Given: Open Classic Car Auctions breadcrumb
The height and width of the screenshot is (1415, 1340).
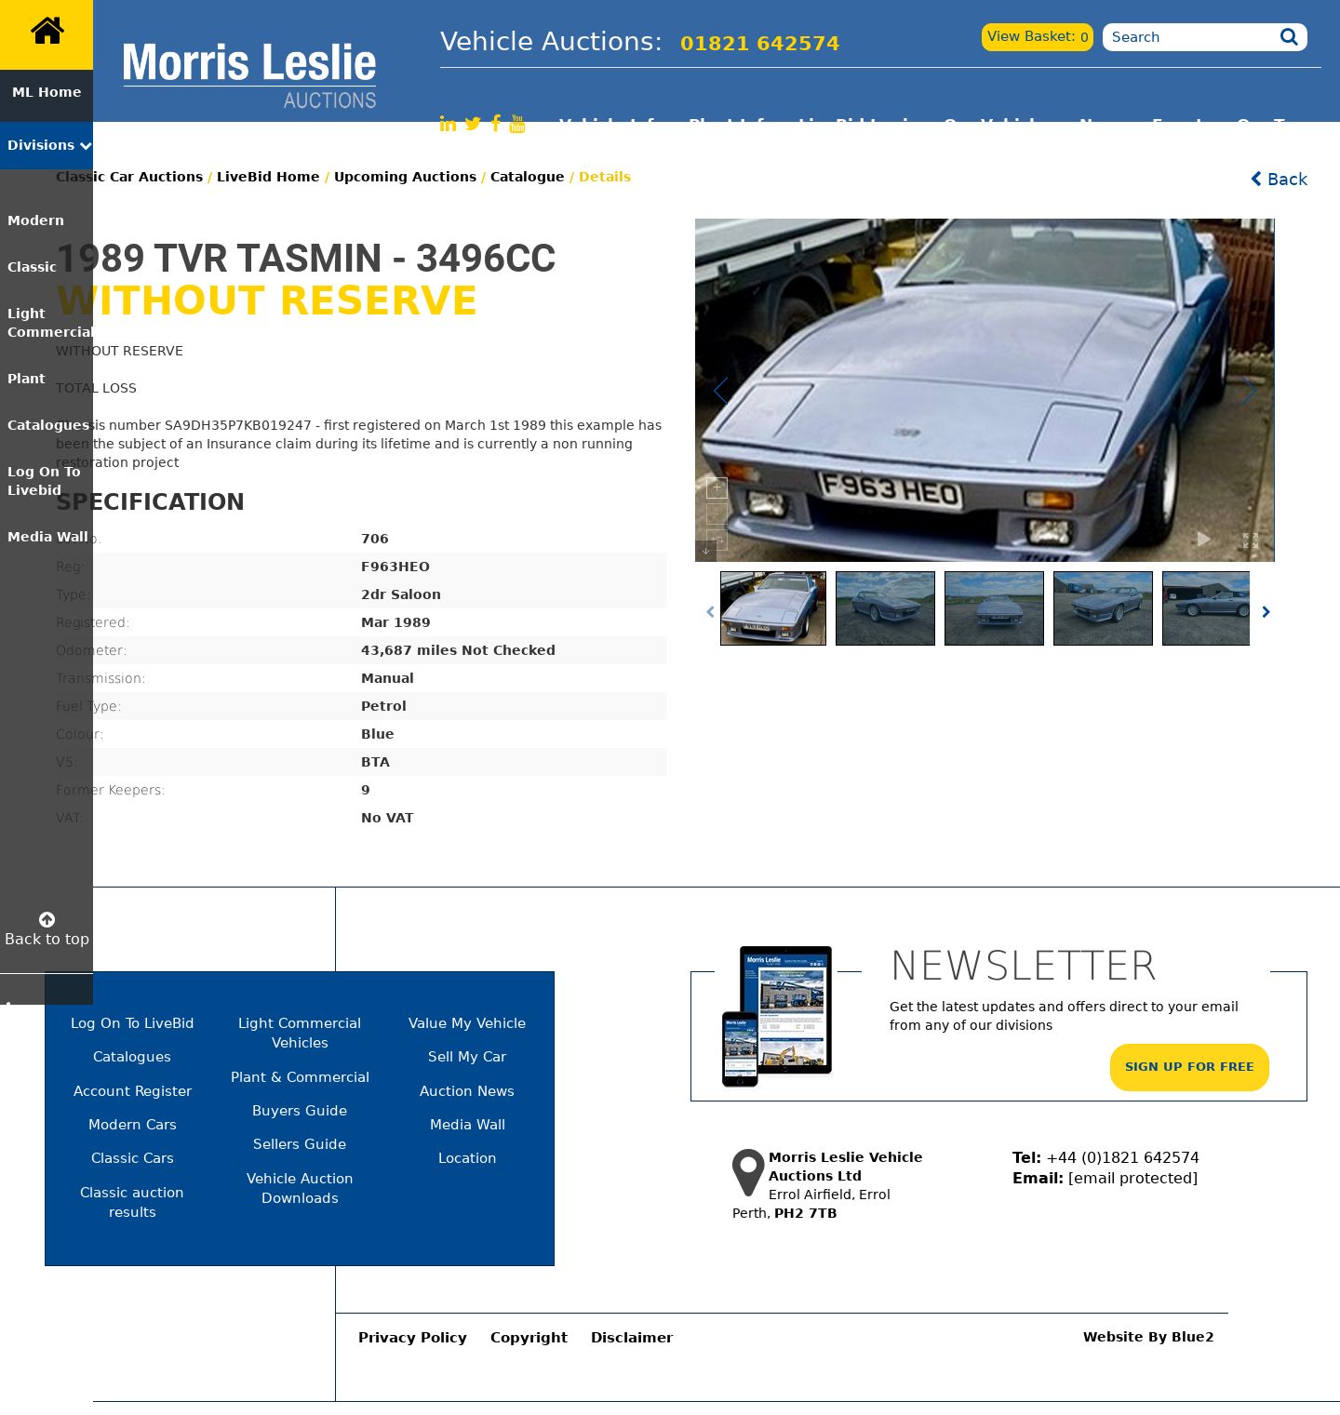Looking at the screenshot, I should pyautogui.click(x=129, y=177).
